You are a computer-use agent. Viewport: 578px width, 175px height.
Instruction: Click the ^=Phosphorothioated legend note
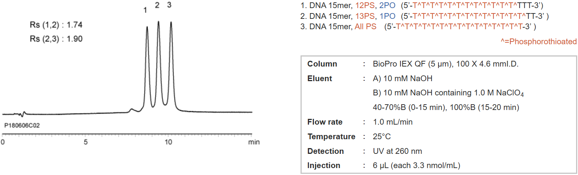(538, 42)
